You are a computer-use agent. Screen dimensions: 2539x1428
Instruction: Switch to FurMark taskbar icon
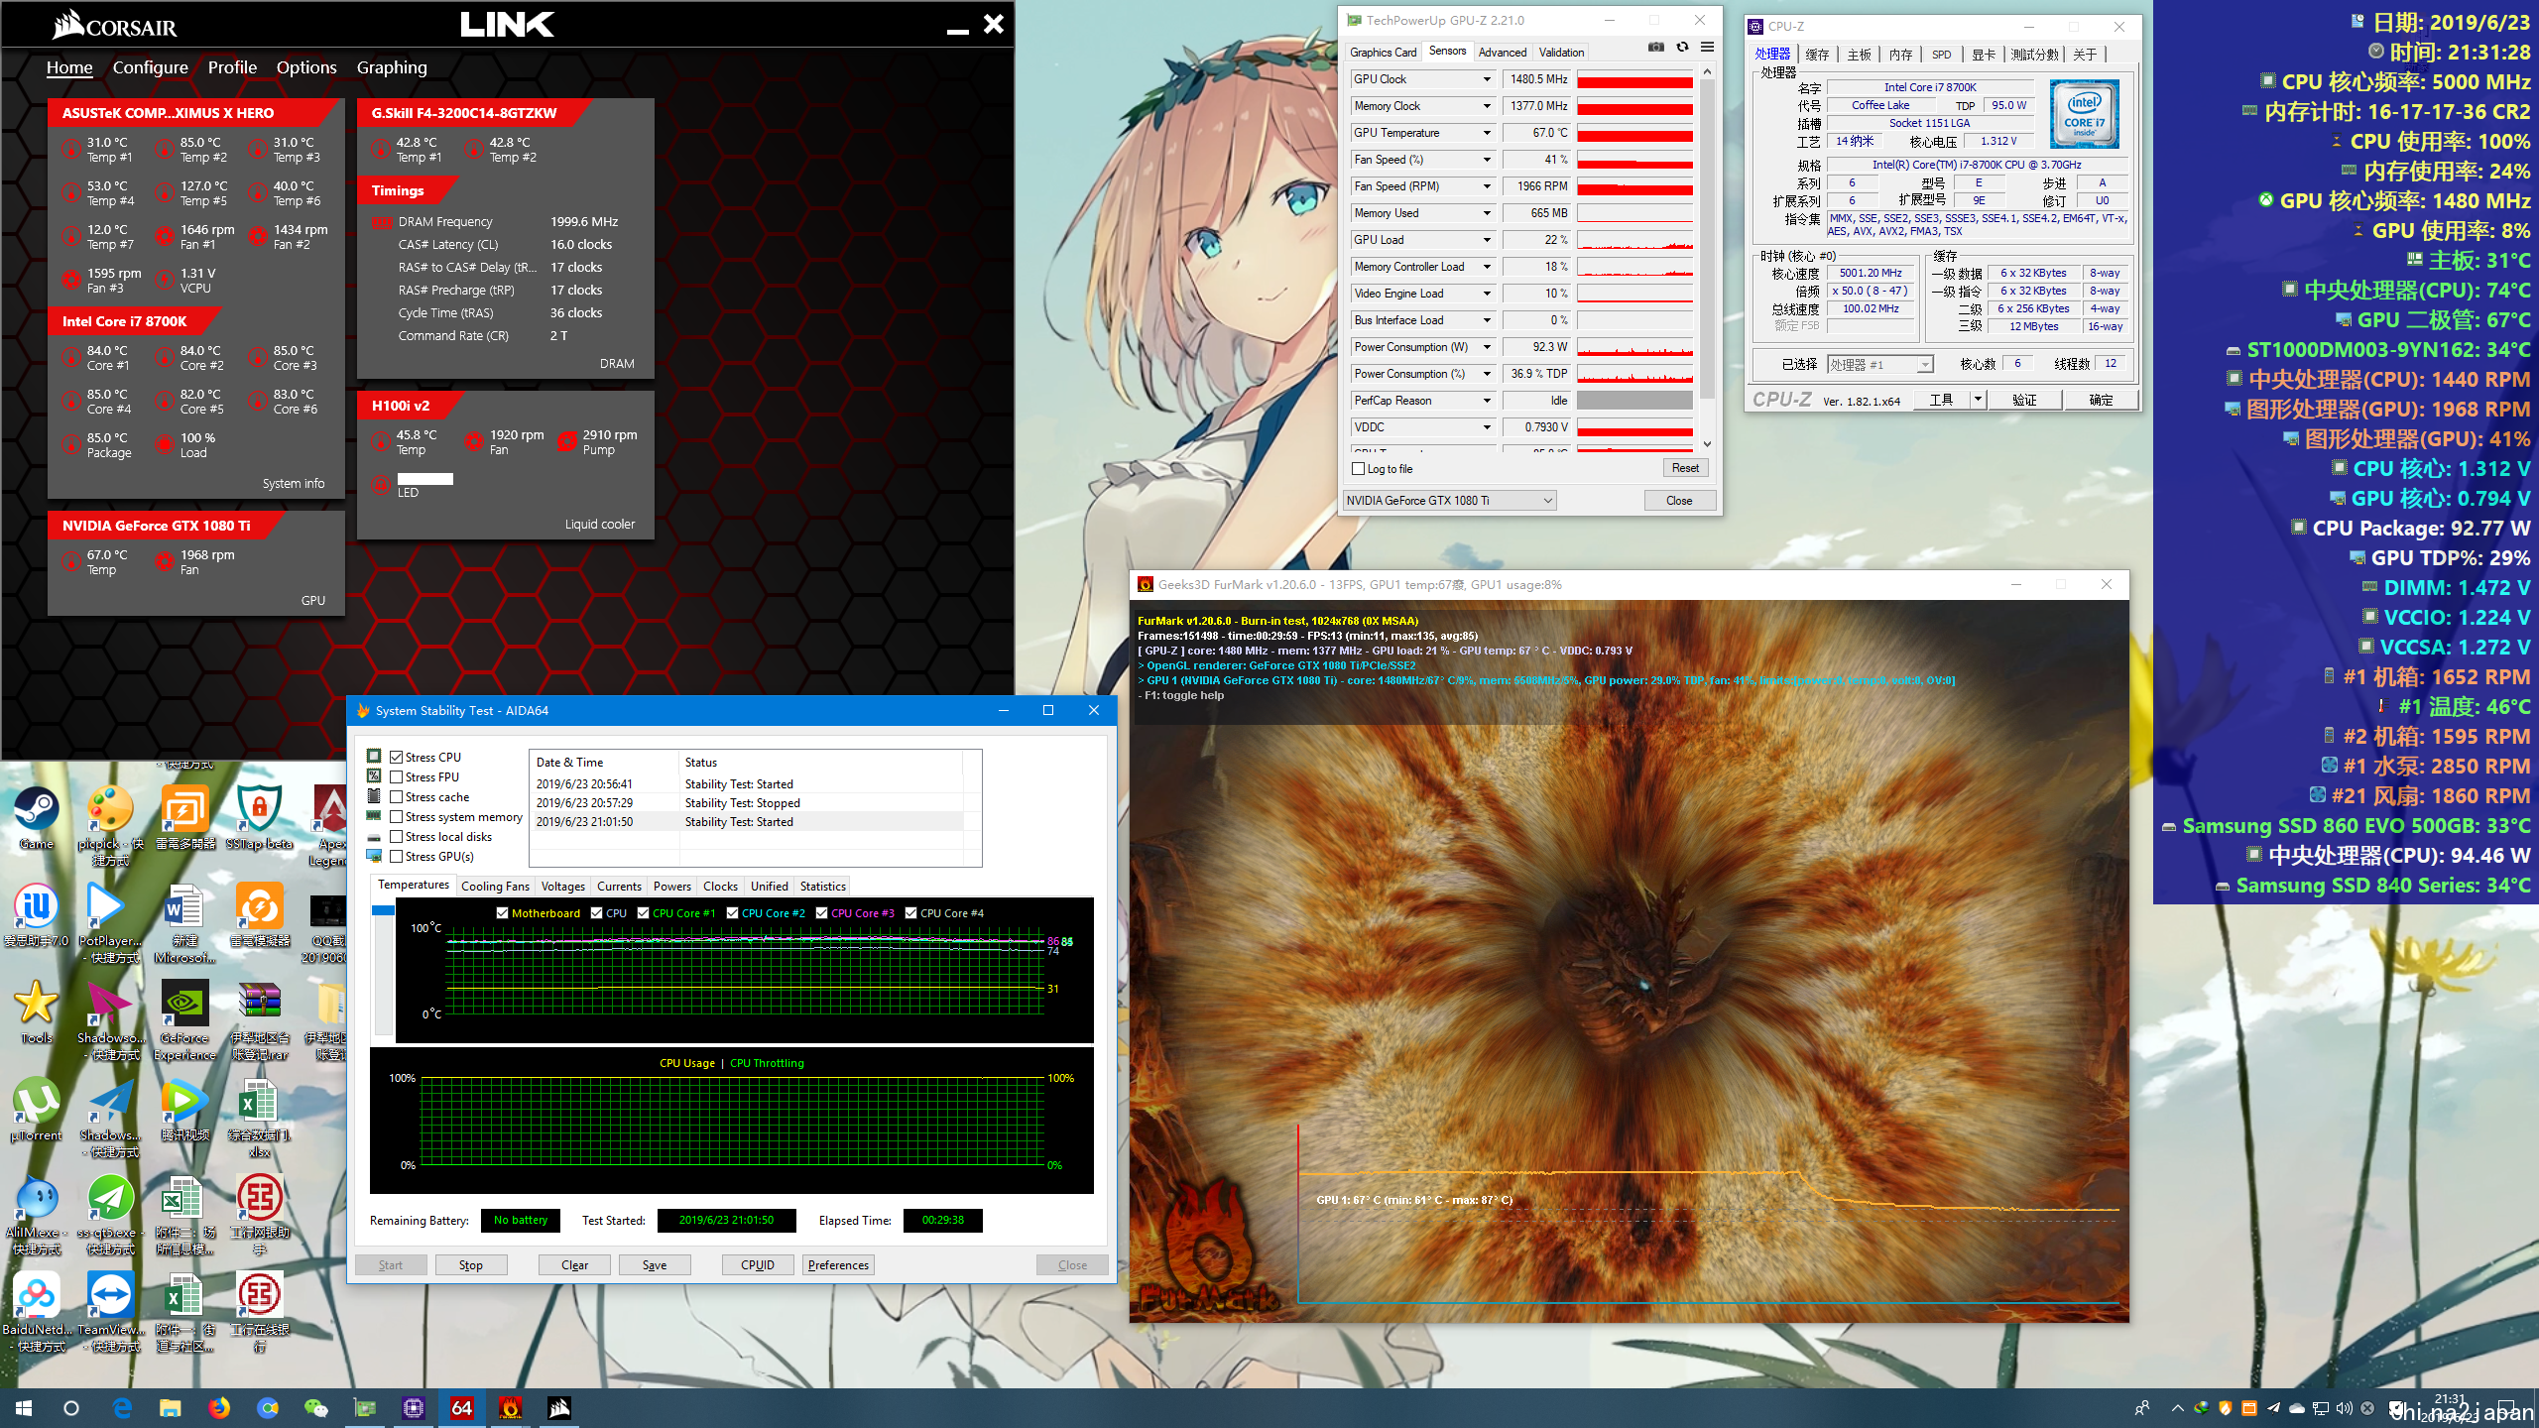point(511,1407)
